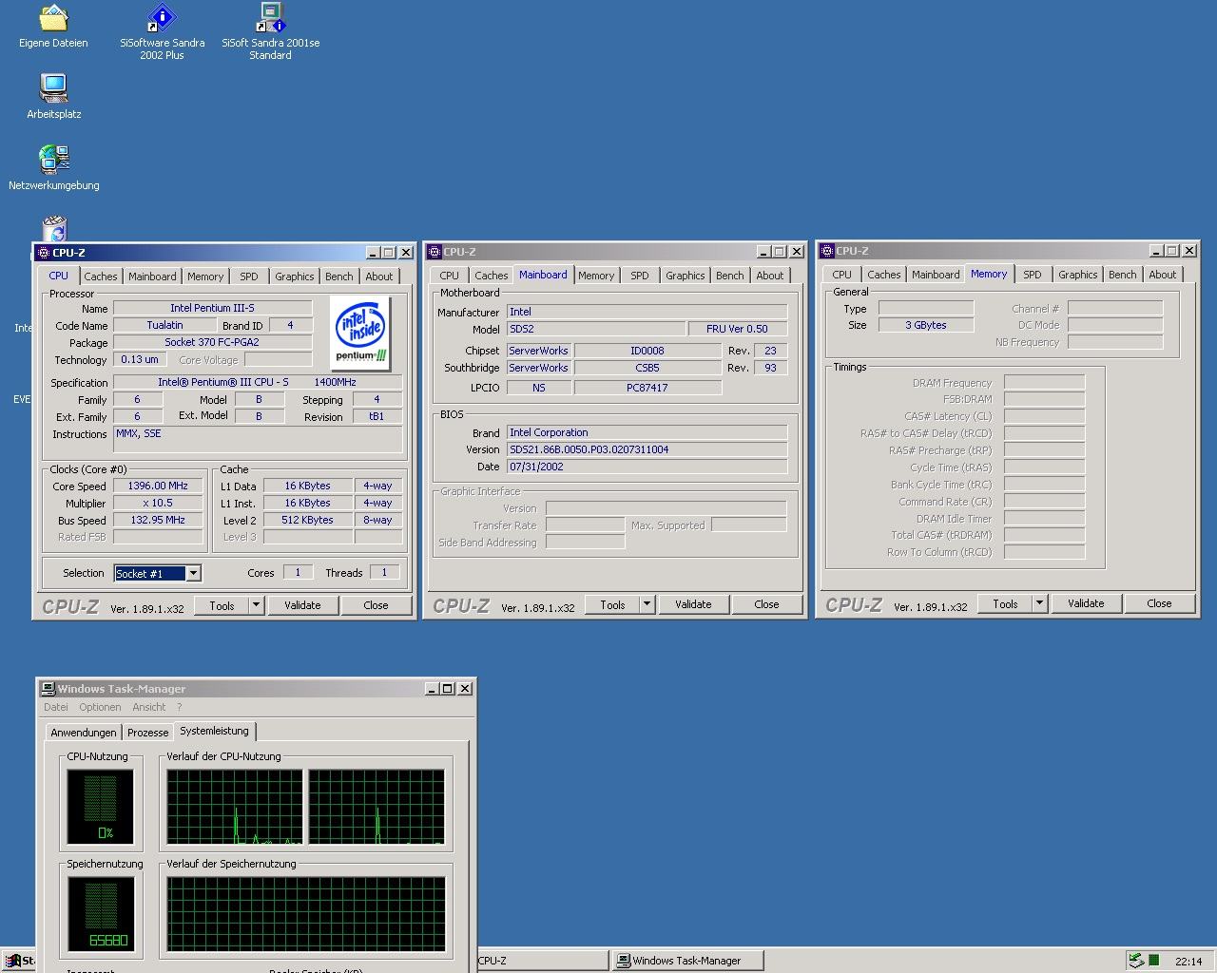Click the system tray network icon

[1135, 961]
